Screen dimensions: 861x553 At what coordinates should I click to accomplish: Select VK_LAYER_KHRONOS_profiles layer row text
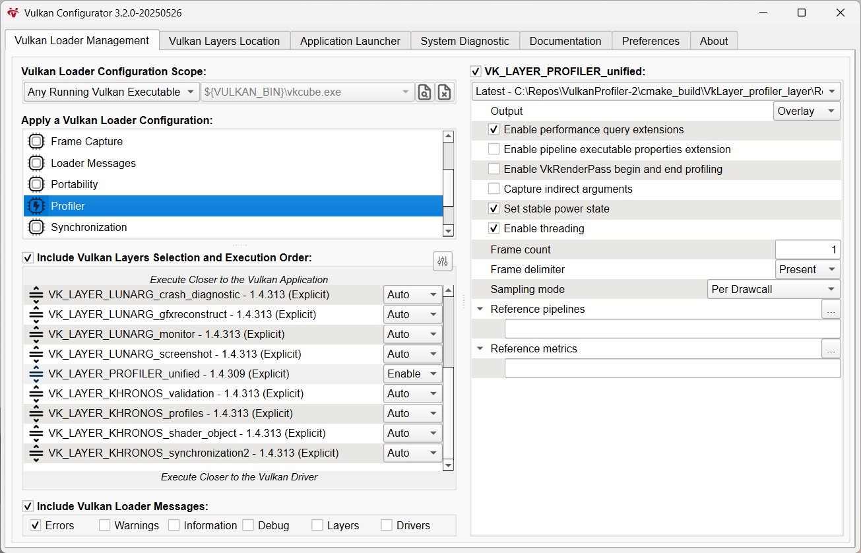171,413
